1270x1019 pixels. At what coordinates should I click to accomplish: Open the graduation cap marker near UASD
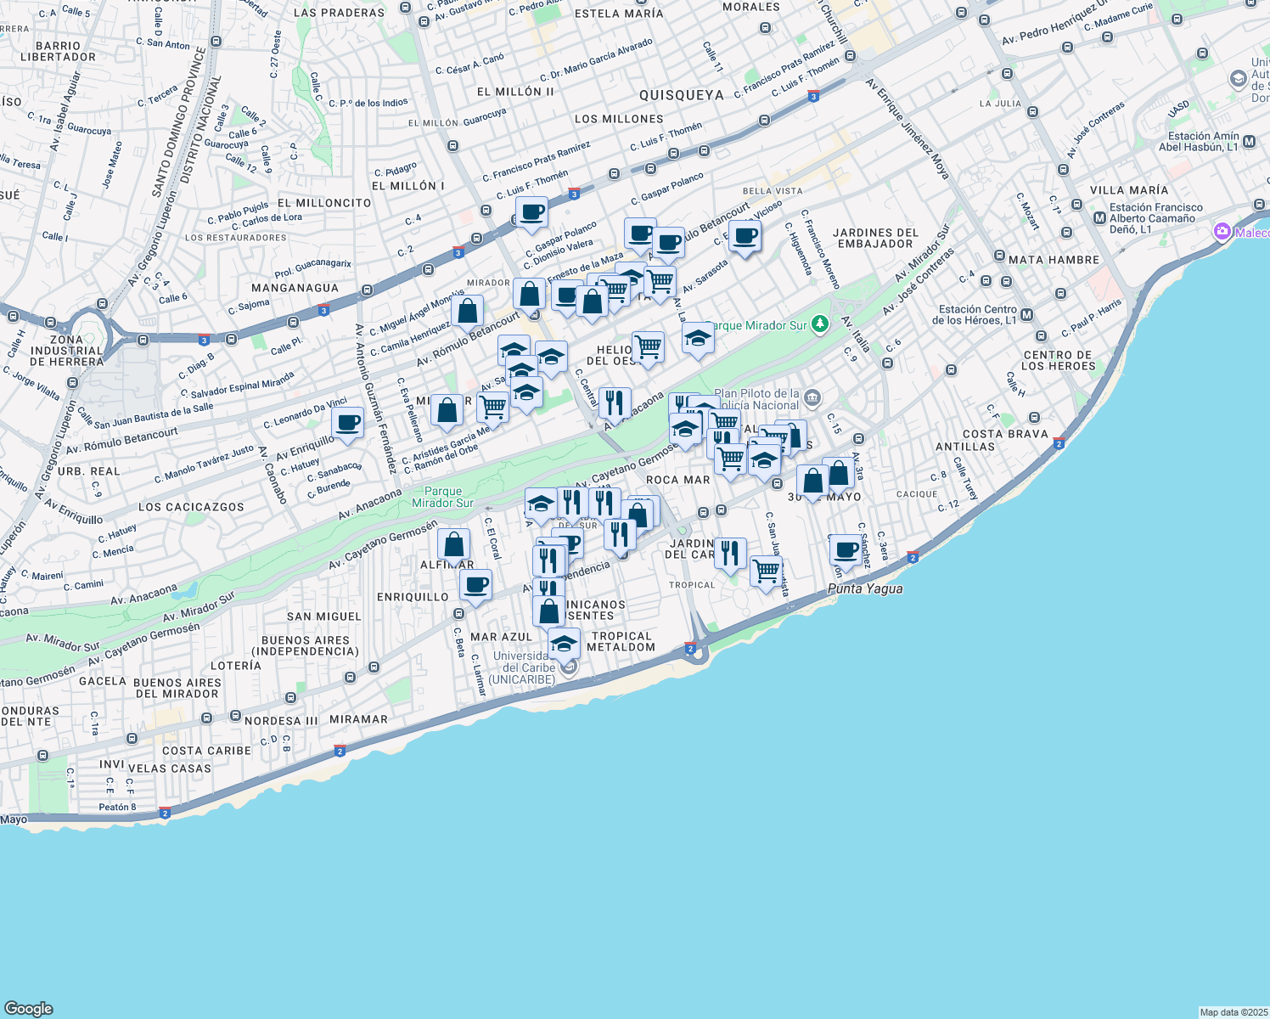coord(1239,78)
